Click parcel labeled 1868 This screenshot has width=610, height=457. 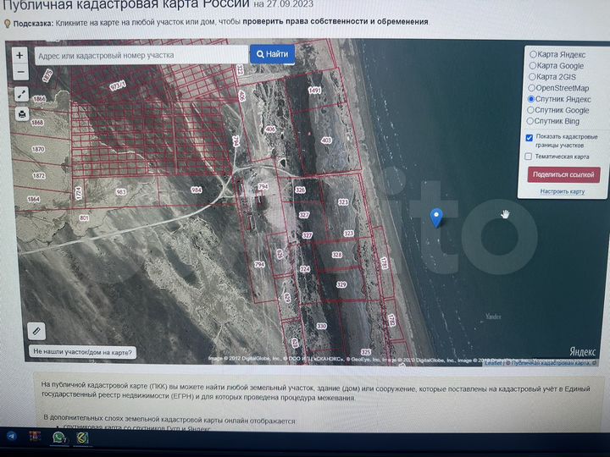(x=37, y=124)
